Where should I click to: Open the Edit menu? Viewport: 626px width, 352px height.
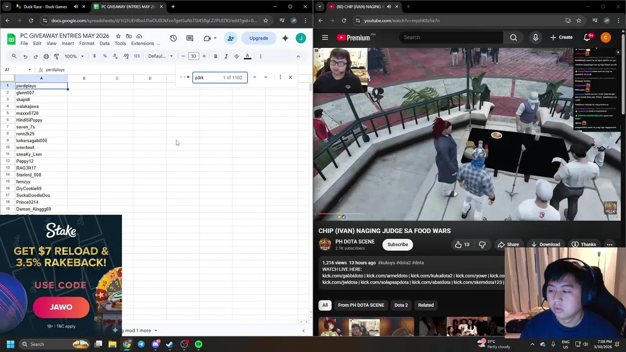coord(37,44)
